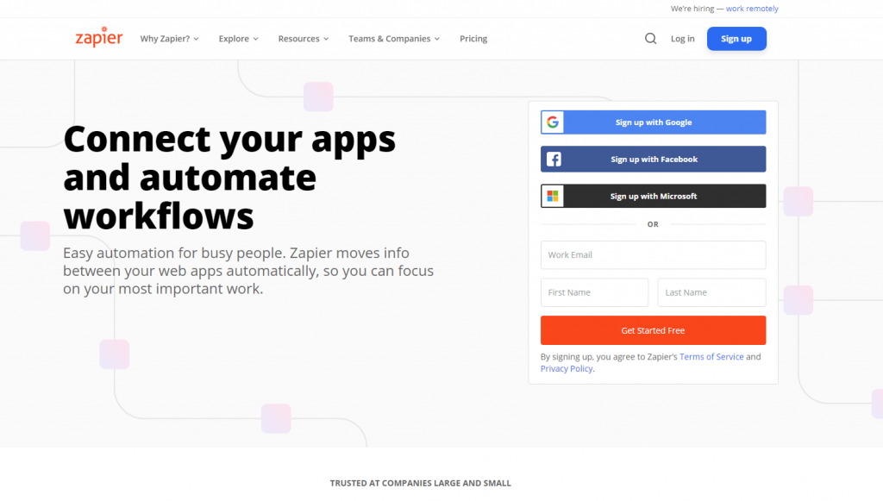Open the Privacy Policy link
883x501 pixels.
pos(567,369)
